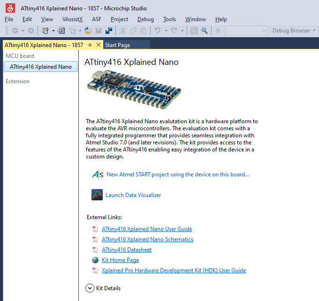Open the Window menu
The width and height of the screenshot is (319, 301).
pyautogui.click(x=196, y=19)
